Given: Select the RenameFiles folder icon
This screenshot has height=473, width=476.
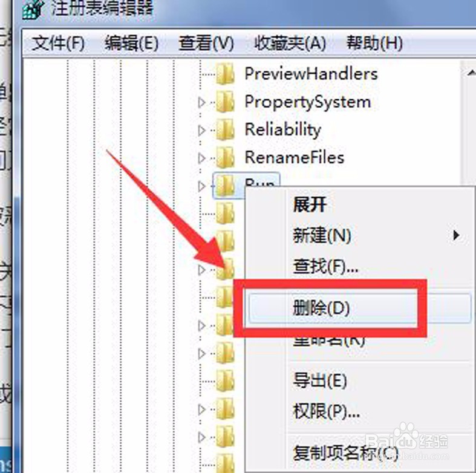Looking at the screenshot, I should [x=225, y=157].
